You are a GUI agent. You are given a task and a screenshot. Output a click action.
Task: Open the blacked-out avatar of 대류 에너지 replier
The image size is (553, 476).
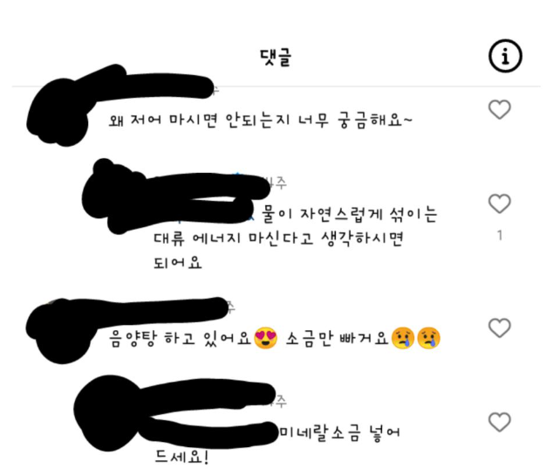pyautogui.click(x=113, y=197)
